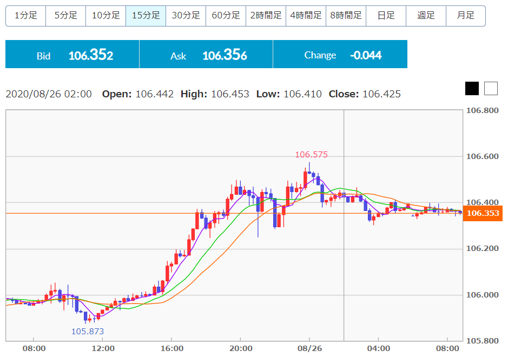Viewport: 508px width, 357px height.
Task: Show the monthly 月足 chart
Action: coord(465,16)
